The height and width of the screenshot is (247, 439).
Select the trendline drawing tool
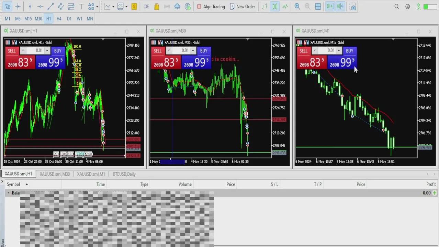click(x=50, y=7)
